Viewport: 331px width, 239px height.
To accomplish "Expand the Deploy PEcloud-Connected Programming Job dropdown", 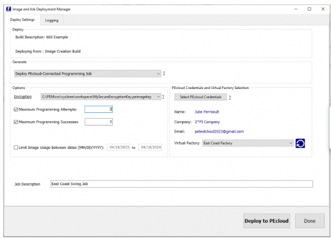I will point(88,73).
